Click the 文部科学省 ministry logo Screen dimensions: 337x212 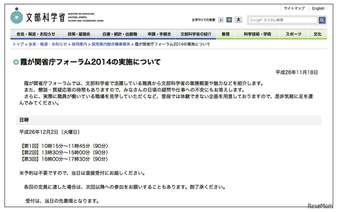(39, 16)
